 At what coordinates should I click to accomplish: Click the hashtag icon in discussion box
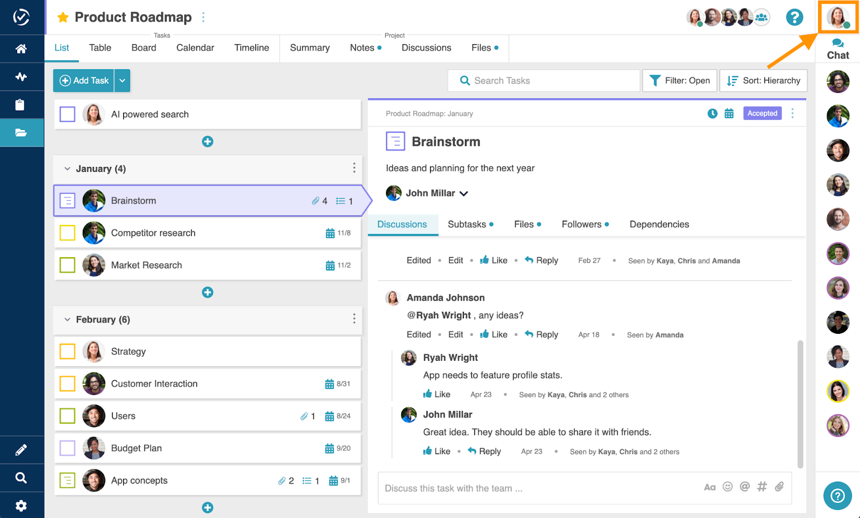(x=762, y=487)
